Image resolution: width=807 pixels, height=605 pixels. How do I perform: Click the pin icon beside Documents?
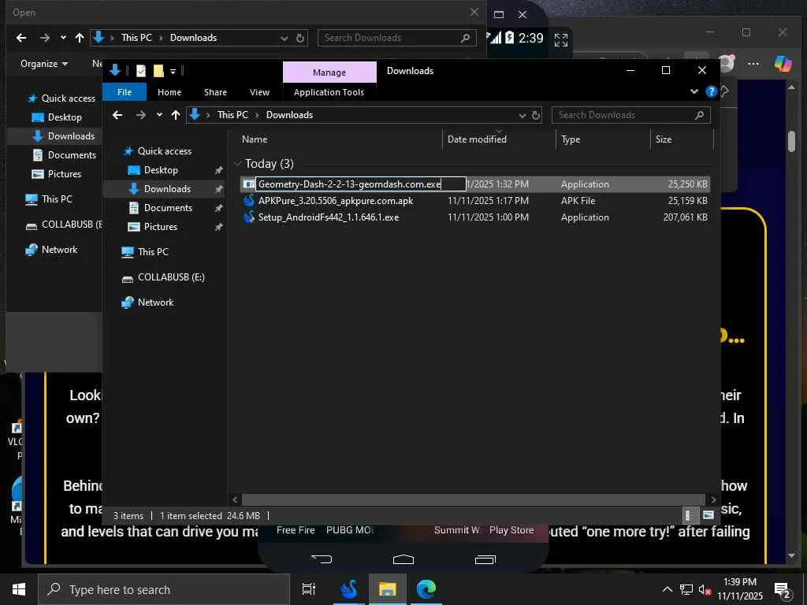click(218, 208)
